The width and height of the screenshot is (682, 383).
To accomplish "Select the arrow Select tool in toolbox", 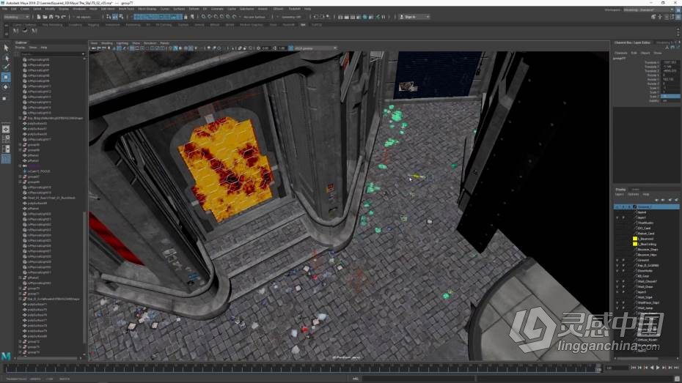I will point(6,48).
